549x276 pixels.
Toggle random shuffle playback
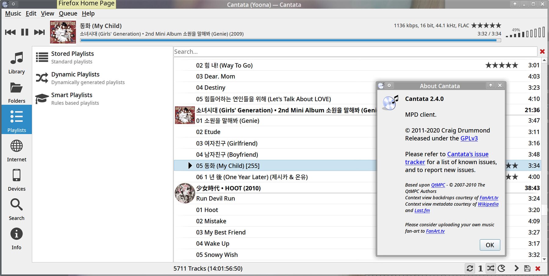(490, 268)
